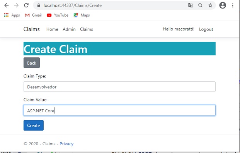The width and height of the screenshot is (240, 153).
Task: Click the browser back arrow
Action: point(7,5)
